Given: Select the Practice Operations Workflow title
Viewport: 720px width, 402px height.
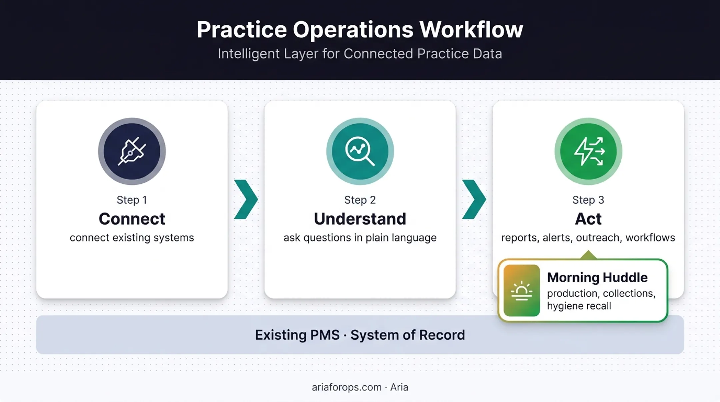Looking at the screenshot, I should (x=360, y=30).
